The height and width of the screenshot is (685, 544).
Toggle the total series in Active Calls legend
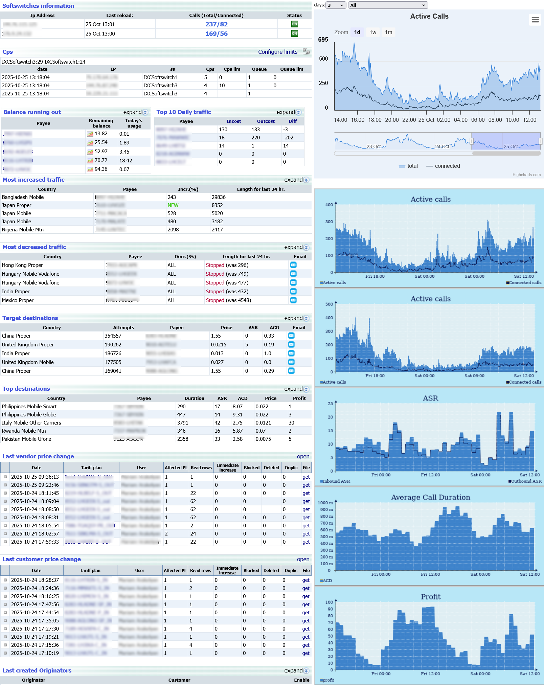click(410, 166)
